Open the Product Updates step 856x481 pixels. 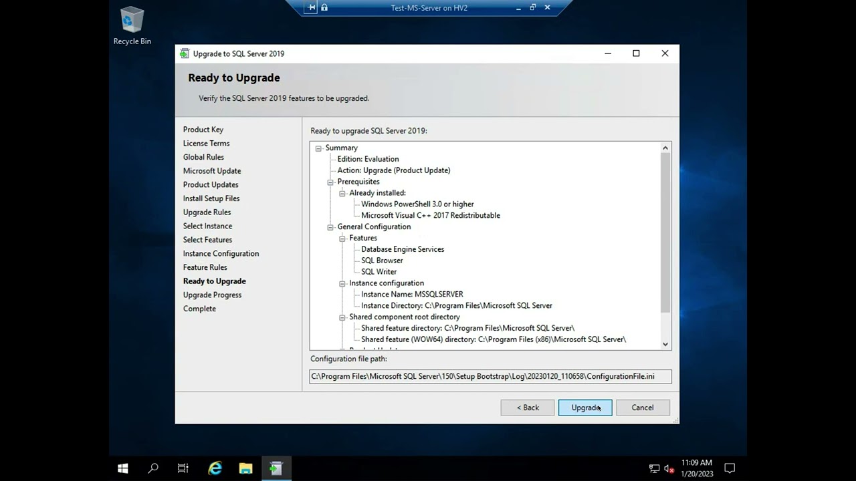[211, 184]
